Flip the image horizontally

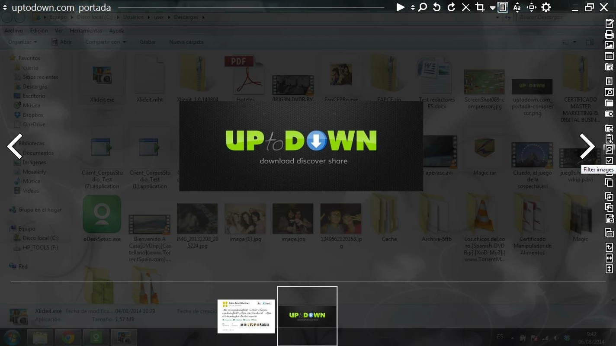(609, 258)
